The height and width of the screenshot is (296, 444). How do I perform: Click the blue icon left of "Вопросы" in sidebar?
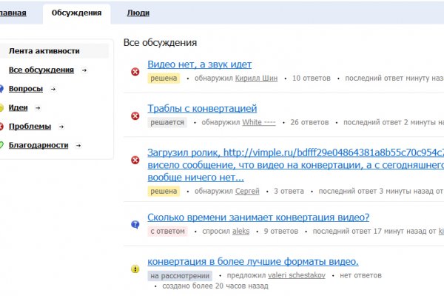pyautogui.click(x=2, y=89)
